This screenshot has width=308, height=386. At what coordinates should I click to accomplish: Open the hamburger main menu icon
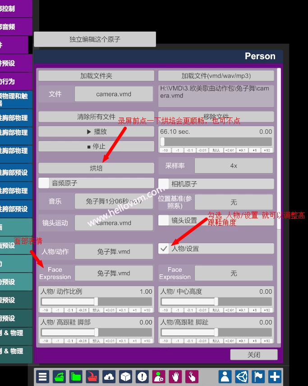pos(43,376)
